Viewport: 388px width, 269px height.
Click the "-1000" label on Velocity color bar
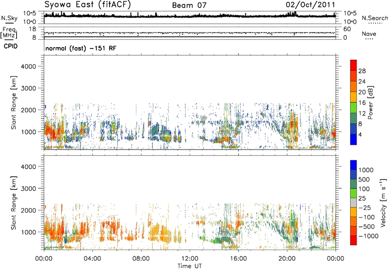tap(368, 236)
